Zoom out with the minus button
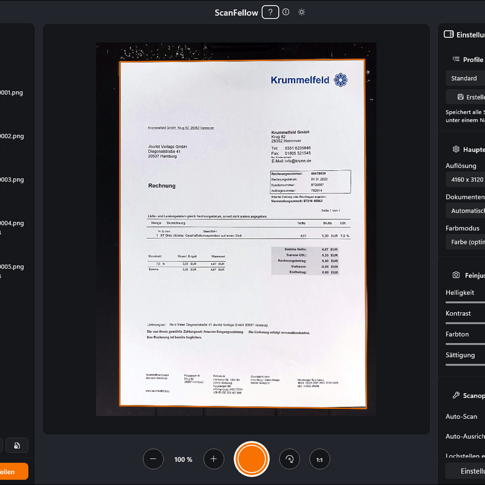This screenshot has width=485, height=485. 153,459
